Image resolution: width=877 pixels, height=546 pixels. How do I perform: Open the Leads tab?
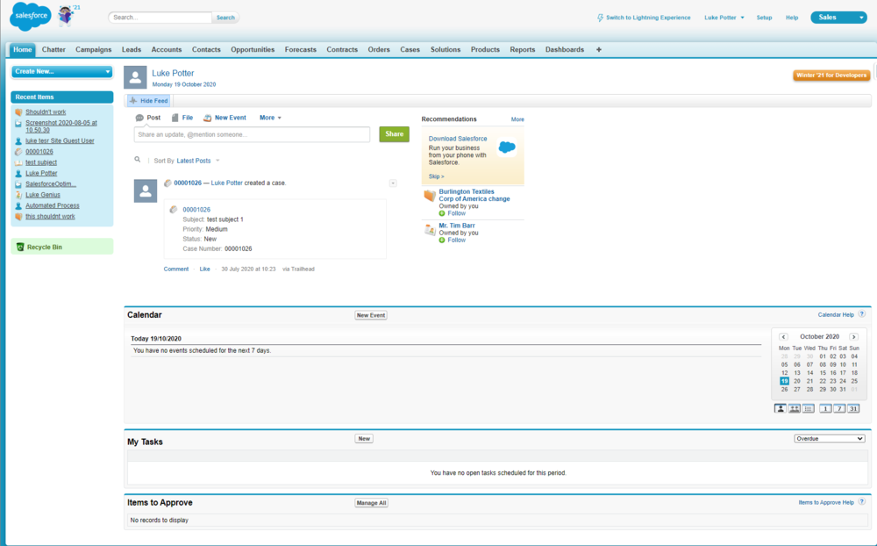click(132, 49)
